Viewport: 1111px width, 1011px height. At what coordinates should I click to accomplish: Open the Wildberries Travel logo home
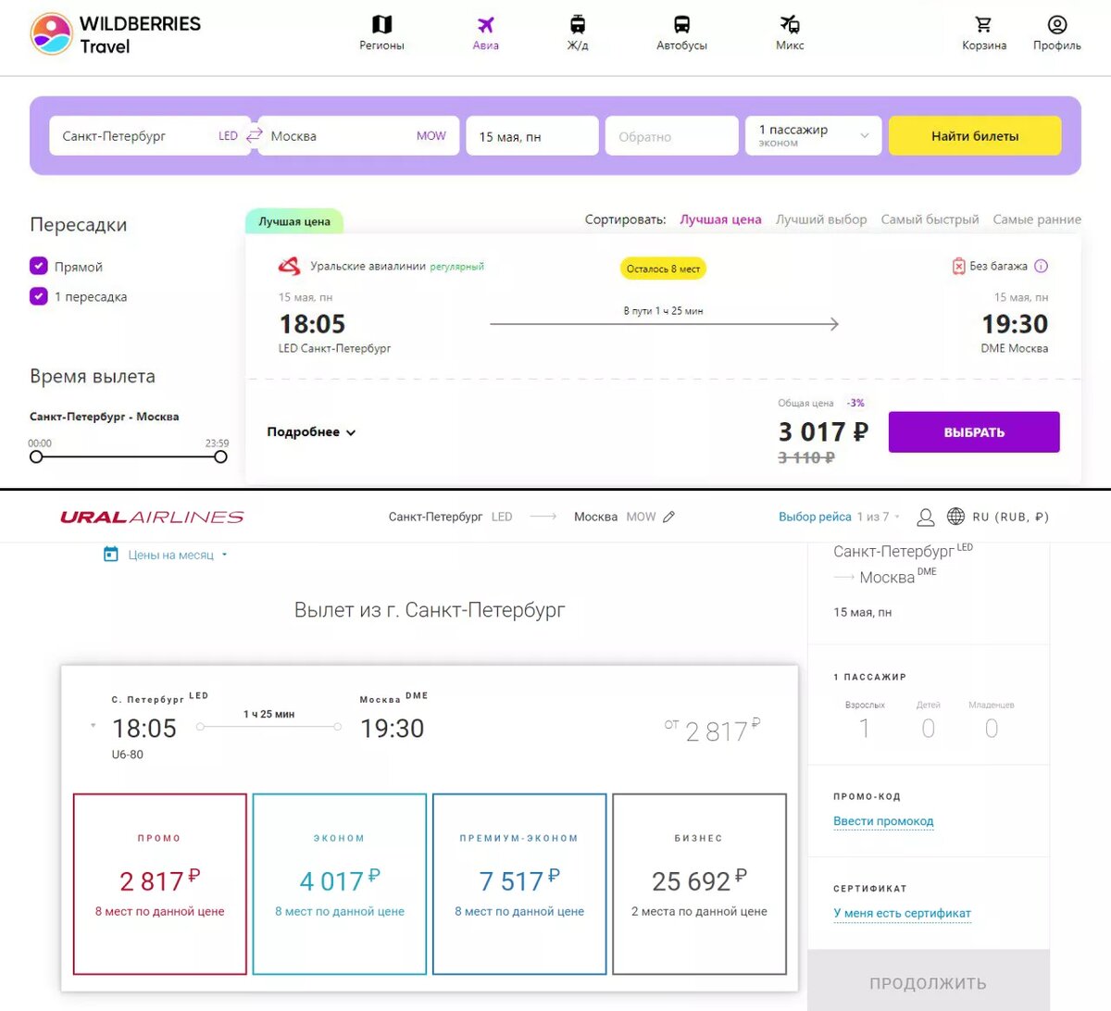116,34
